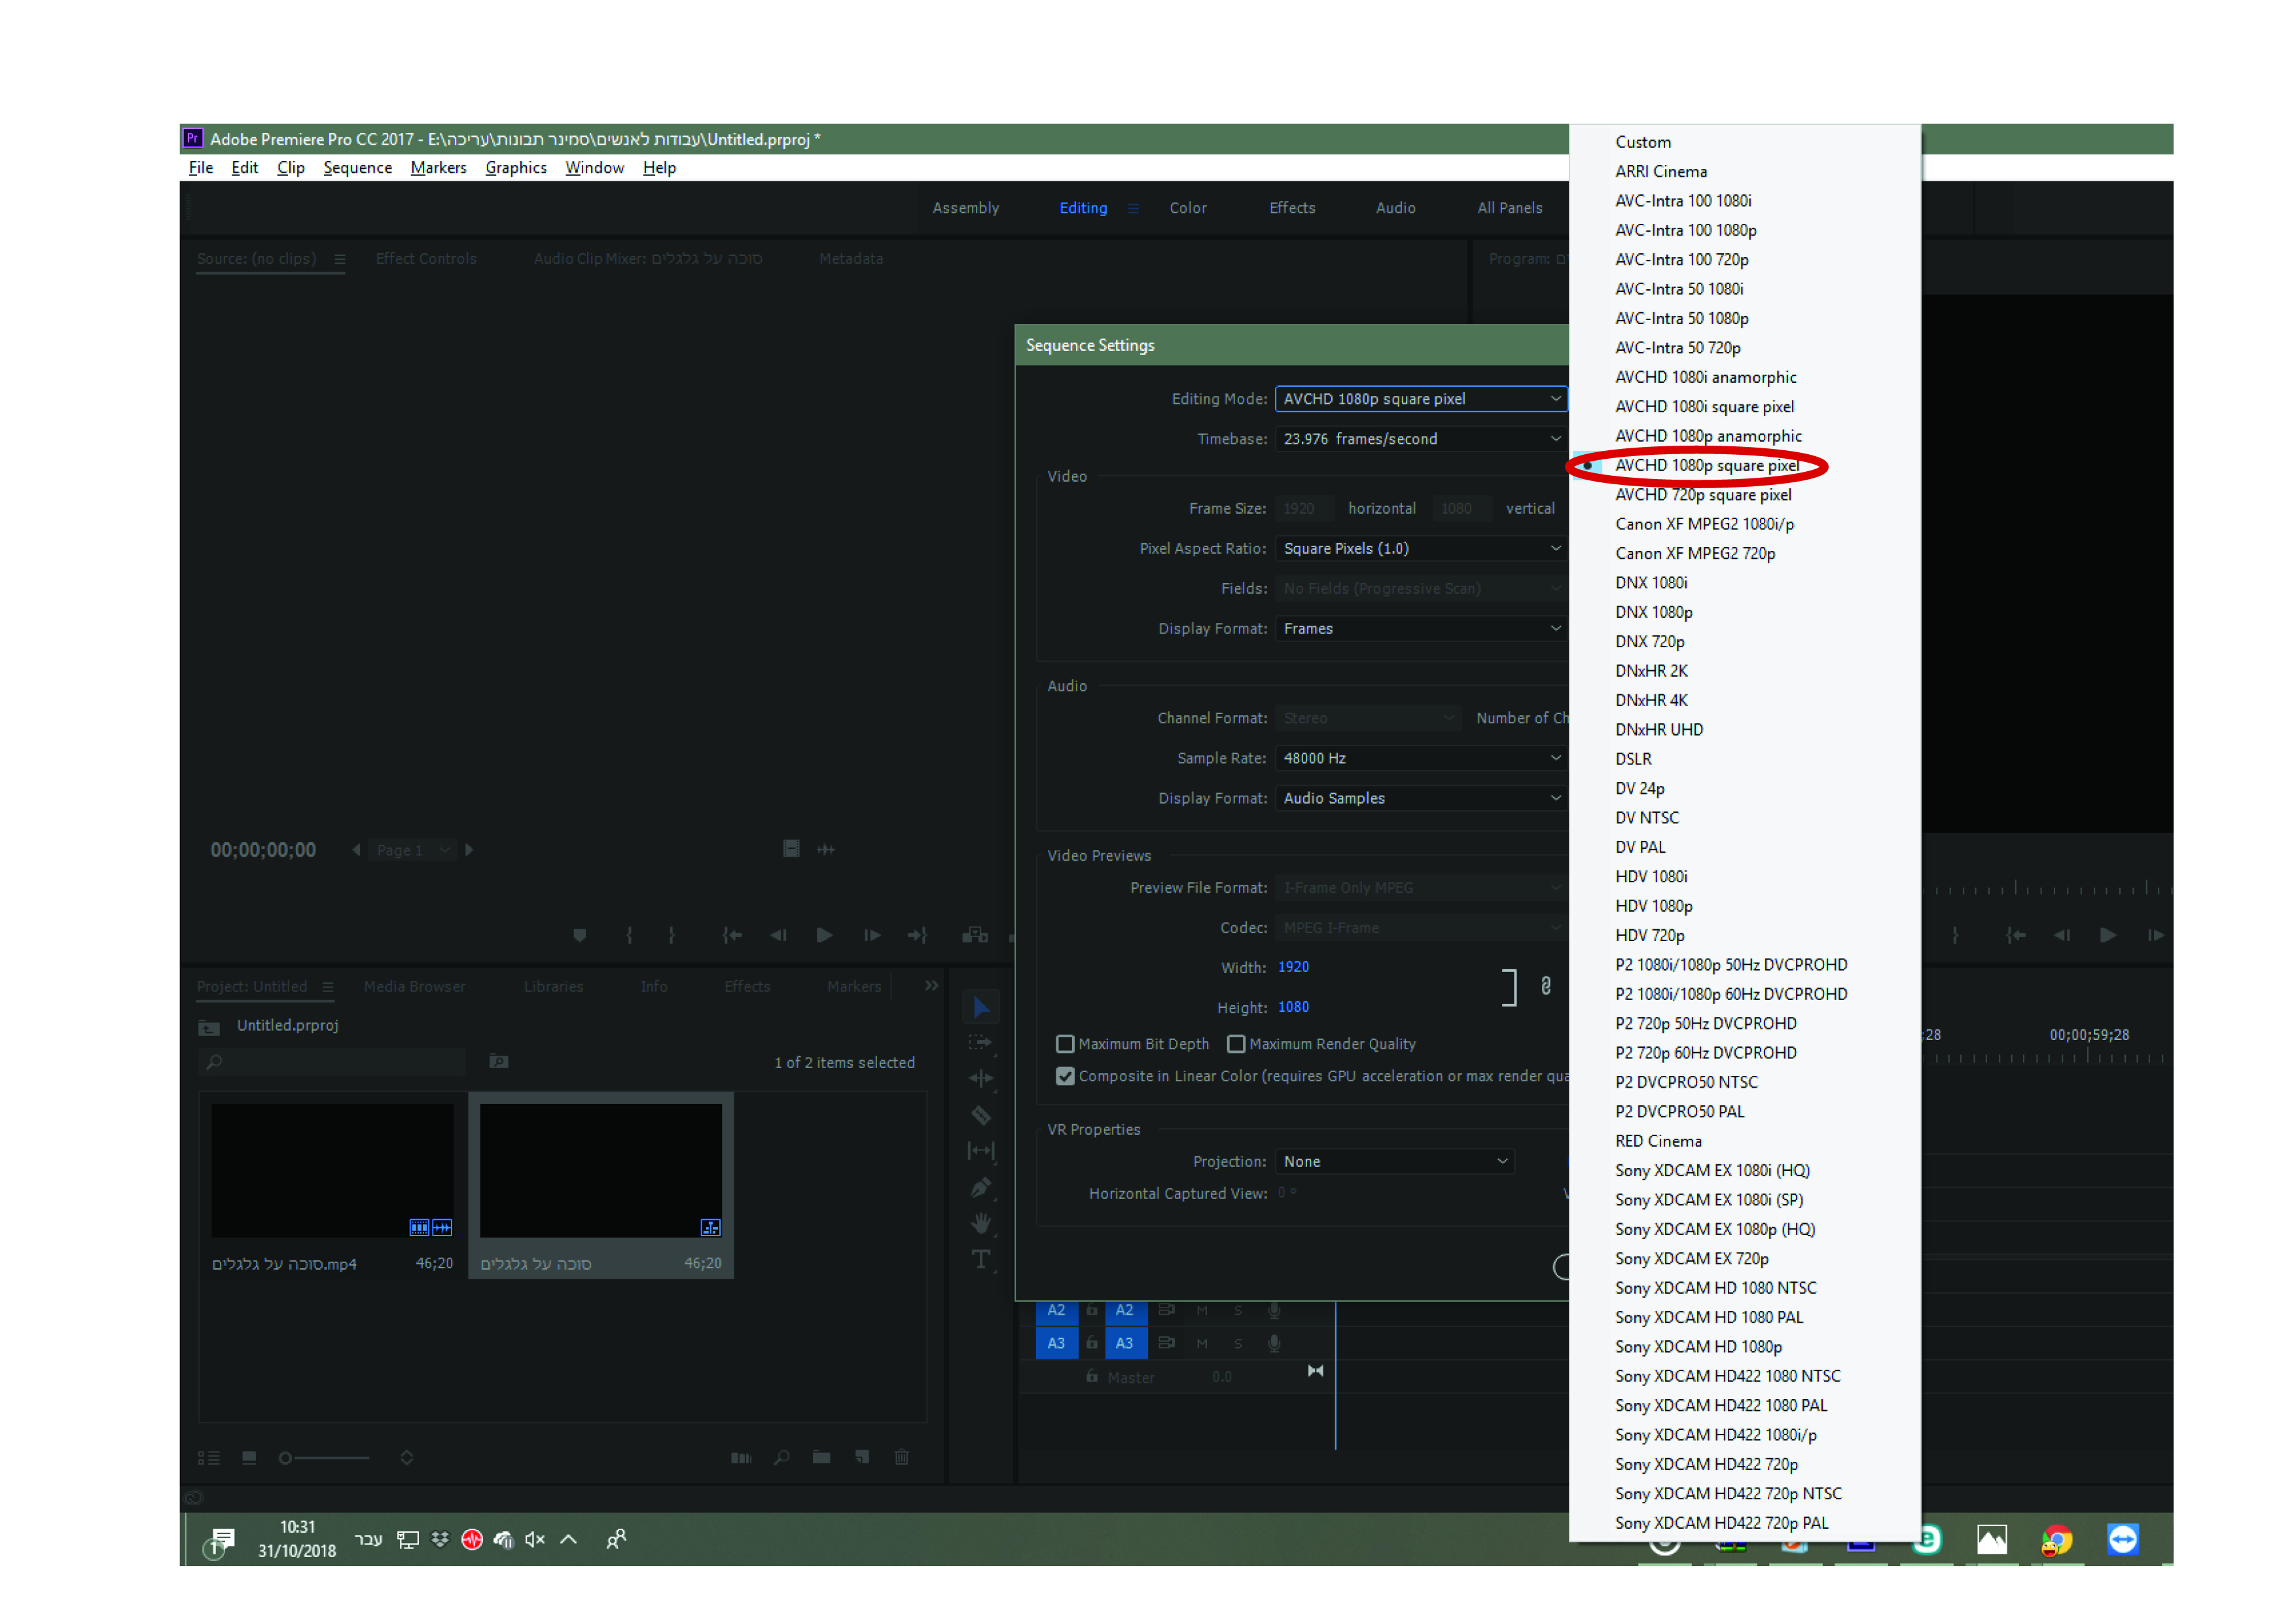
Task: Uncheck Composite in Linear Color
Action: tap(1065, 1076)
